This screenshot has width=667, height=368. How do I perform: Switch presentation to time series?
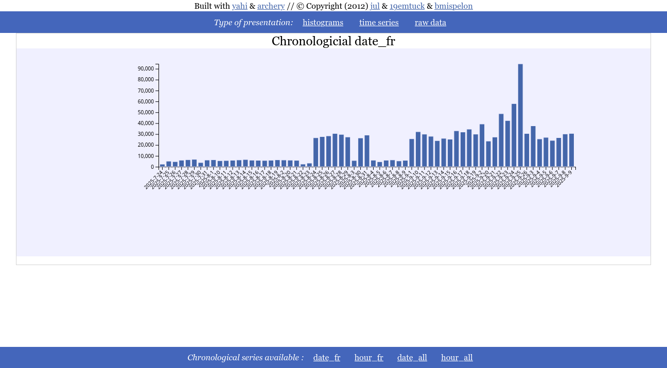click(379, 23)
